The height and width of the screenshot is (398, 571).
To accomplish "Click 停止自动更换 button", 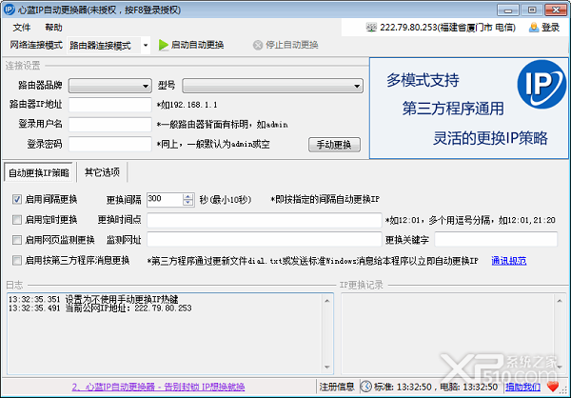I will coord(285,45).
